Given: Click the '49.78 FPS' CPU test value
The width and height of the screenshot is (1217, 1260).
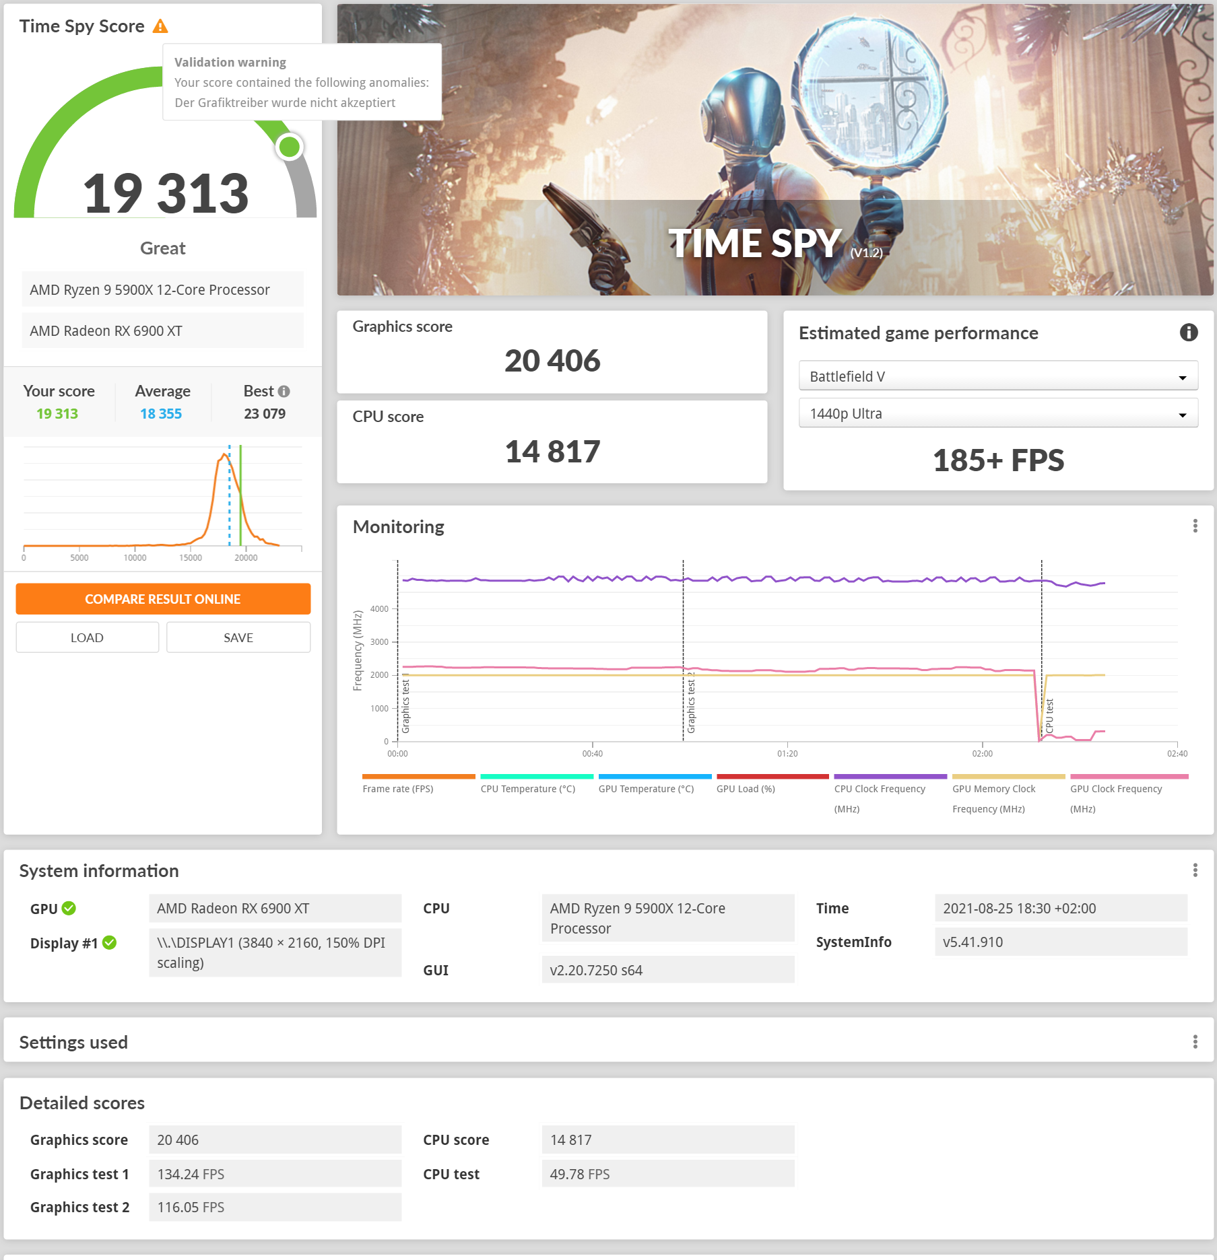Looking at the screenshot, I should click(668, 1174).
